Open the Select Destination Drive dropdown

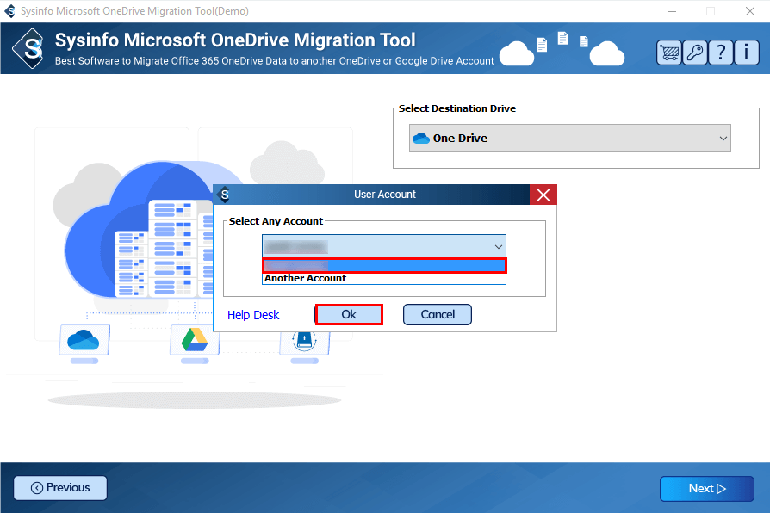pyautogui.click(x=569, y=139)
